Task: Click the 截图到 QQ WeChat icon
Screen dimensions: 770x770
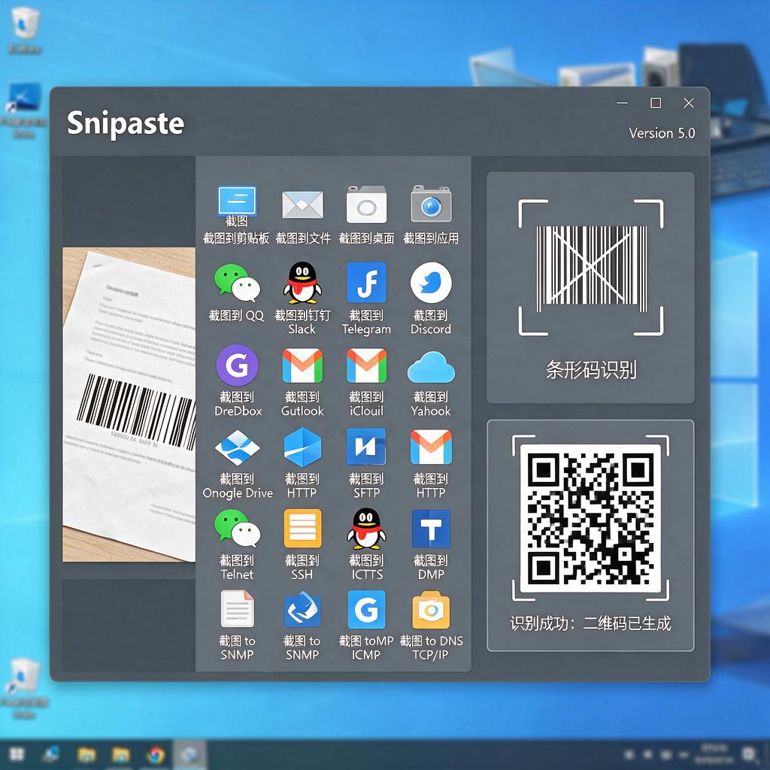Action: pyautogui.click(x=237, y=283)
